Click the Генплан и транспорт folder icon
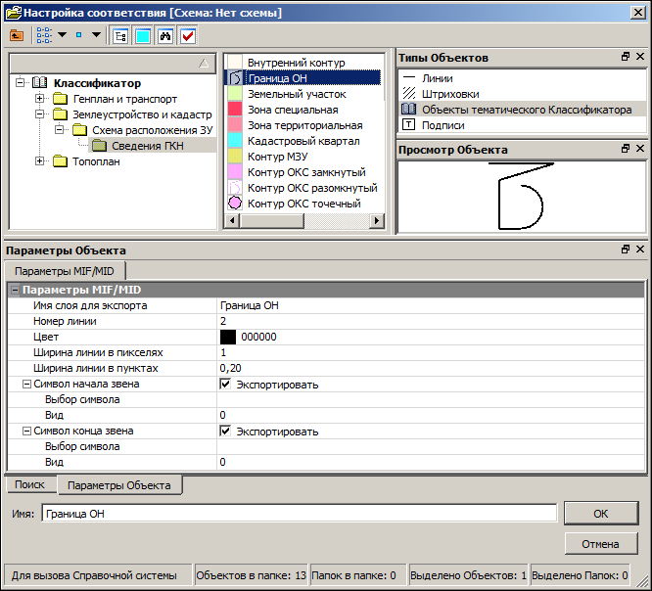 point(61,99)
